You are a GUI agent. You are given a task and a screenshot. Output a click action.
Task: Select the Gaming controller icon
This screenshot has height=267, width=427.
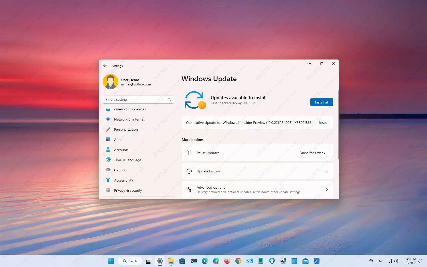[x=108, y=170]
